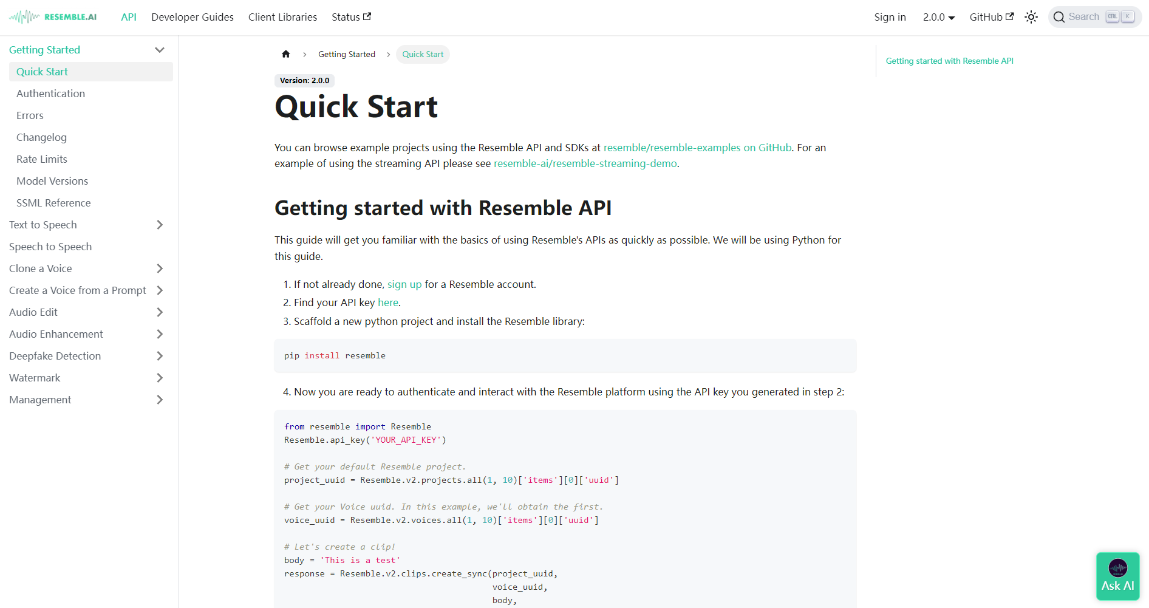Open the GitHub external link

pyautogui.click(x=991, y=17)
